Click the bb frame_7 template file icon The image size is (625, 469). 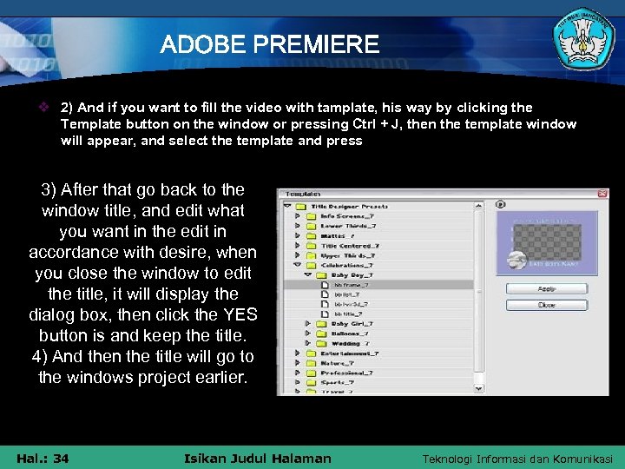pyautogui.click(x=325, y=285)
